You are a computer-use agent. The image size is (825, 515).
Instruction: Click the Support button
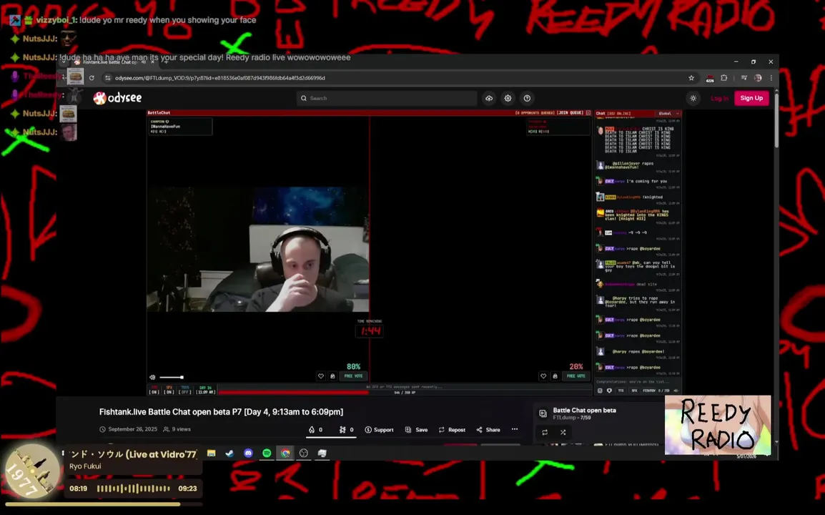pos(379,430)
